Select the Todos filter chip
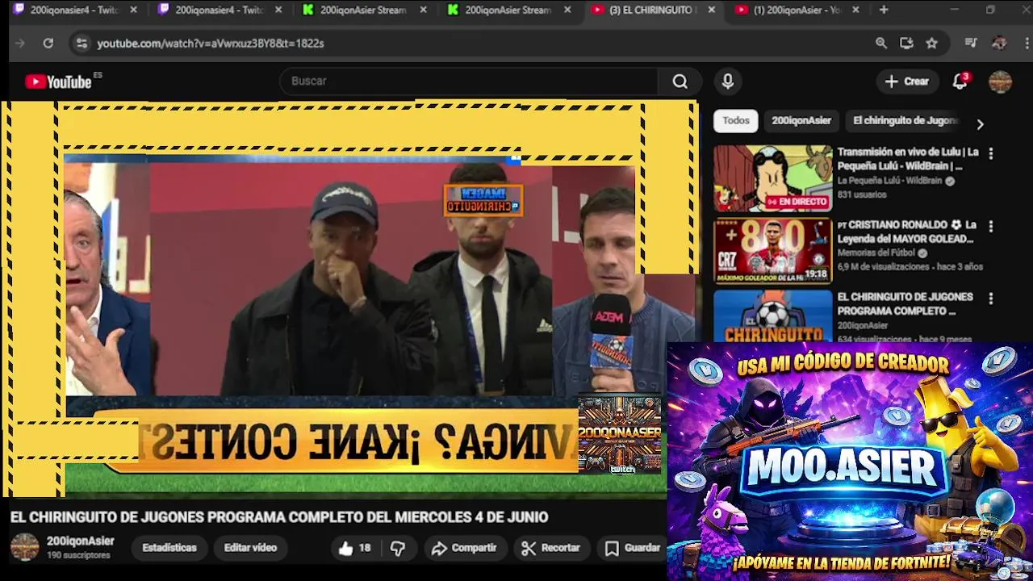 735,120
